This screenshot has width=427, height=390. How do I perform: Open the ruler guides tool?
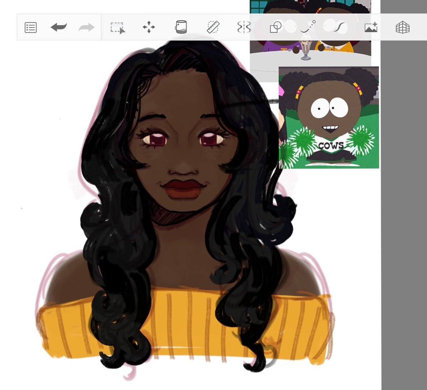213,27
